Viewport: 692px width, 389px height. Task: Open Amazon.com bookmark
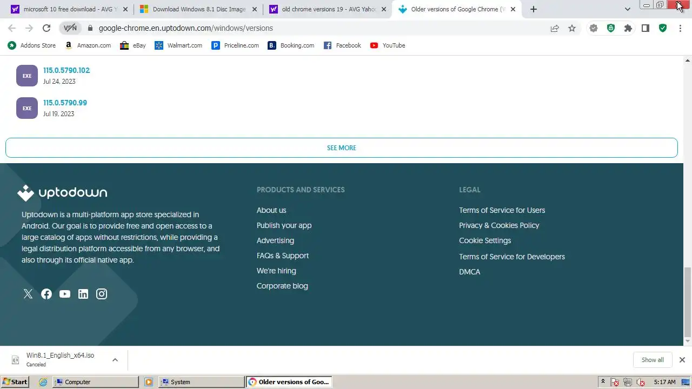point(88,45)
